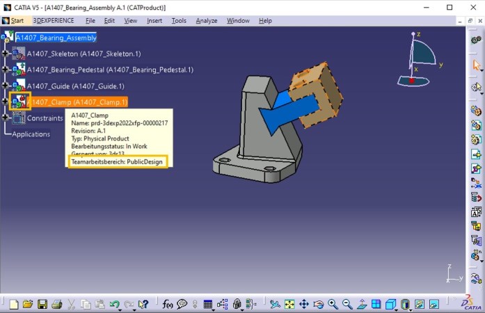Activate Fly mode airplane icon
The height and width of the screenshot is (313, 485).
pyautogui.click(x=275, y=305)
